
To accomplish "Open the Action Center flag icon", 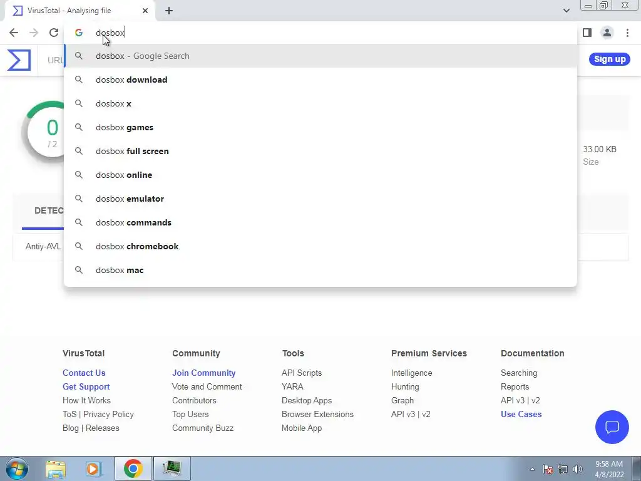I will 548,469.
